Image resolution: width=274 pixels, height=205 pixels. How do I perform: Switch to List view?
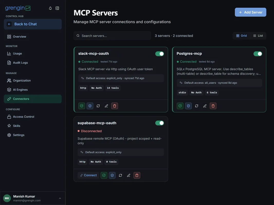pyautogui.click(x=258, y=36)
